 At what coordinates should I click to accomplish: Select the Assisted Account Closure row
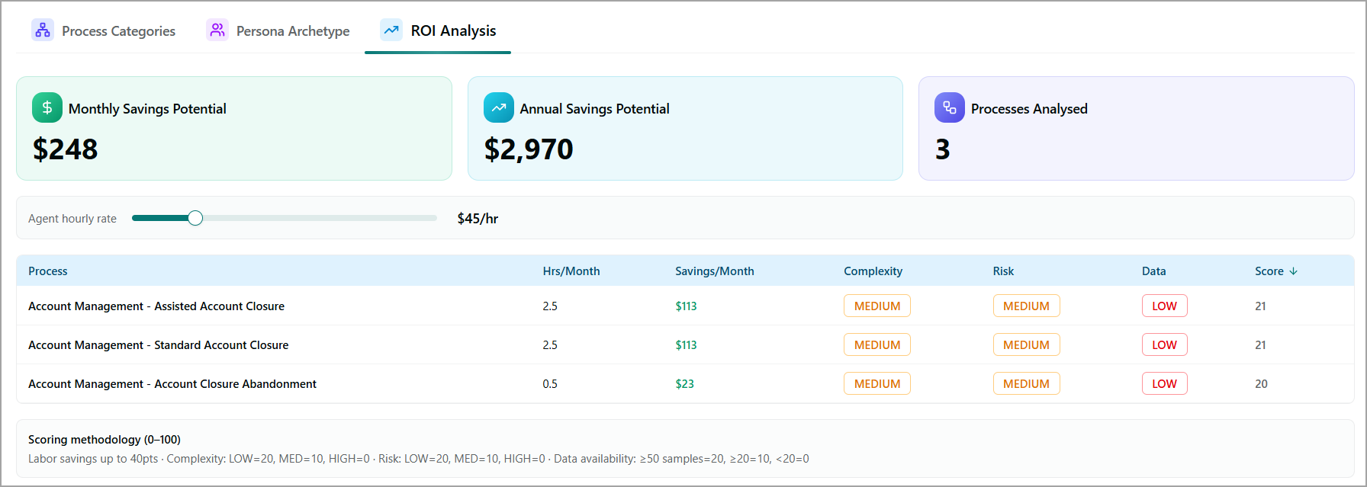[685, 306]
